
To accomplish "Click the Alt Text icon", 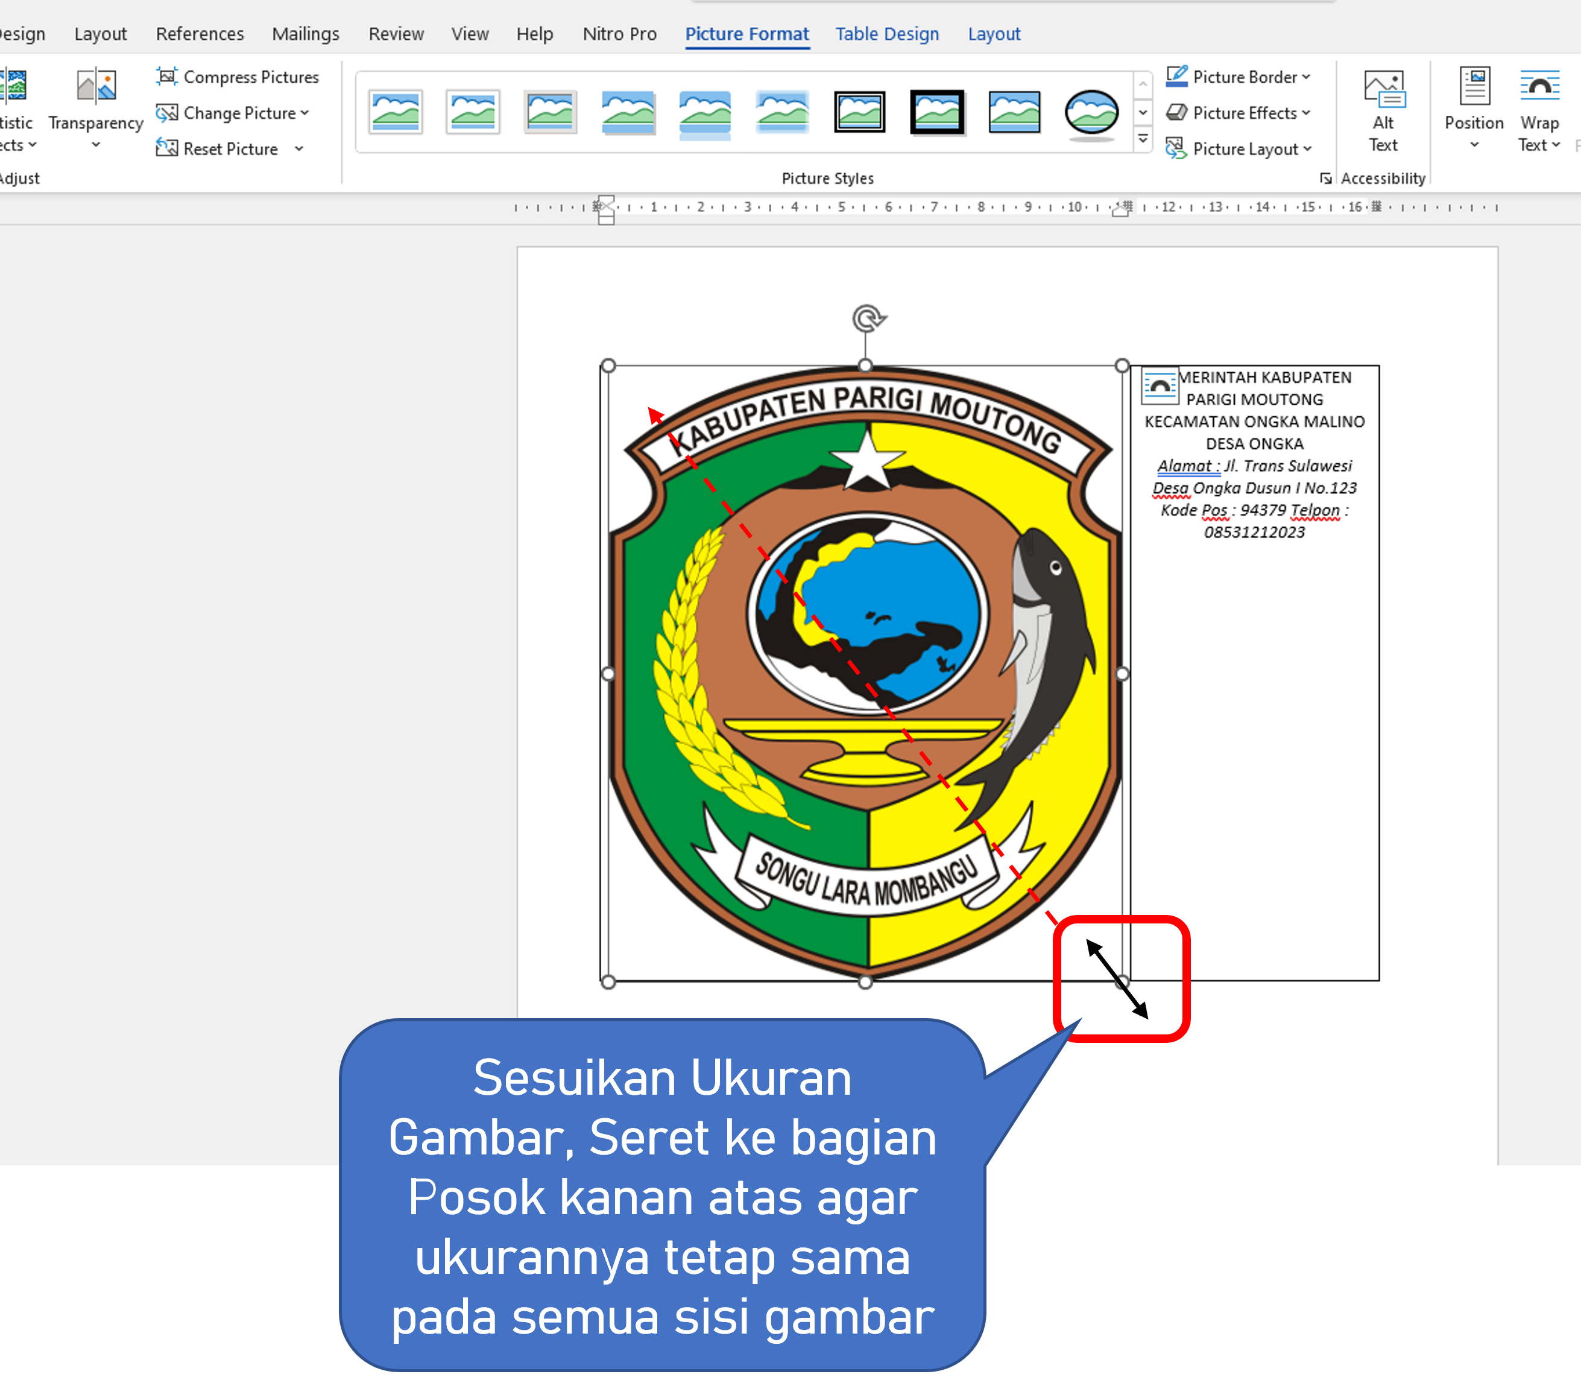I will click(1383, 89).
